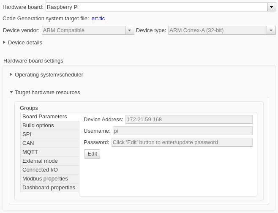
Task: Select the External mode group
Action: pyautogui.click(x=40, y=161)
